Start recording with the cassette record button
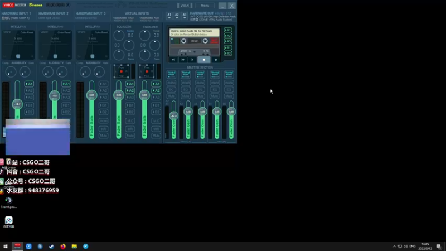Image resolution: width=446 pixels, height=251 pixels. (216, 60)
